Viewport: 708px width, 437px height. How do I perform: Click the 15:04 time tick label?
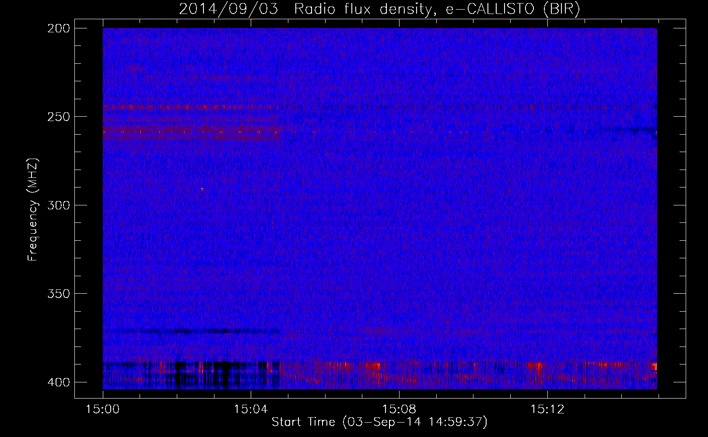pyautogui.click(x=251, y=409)
